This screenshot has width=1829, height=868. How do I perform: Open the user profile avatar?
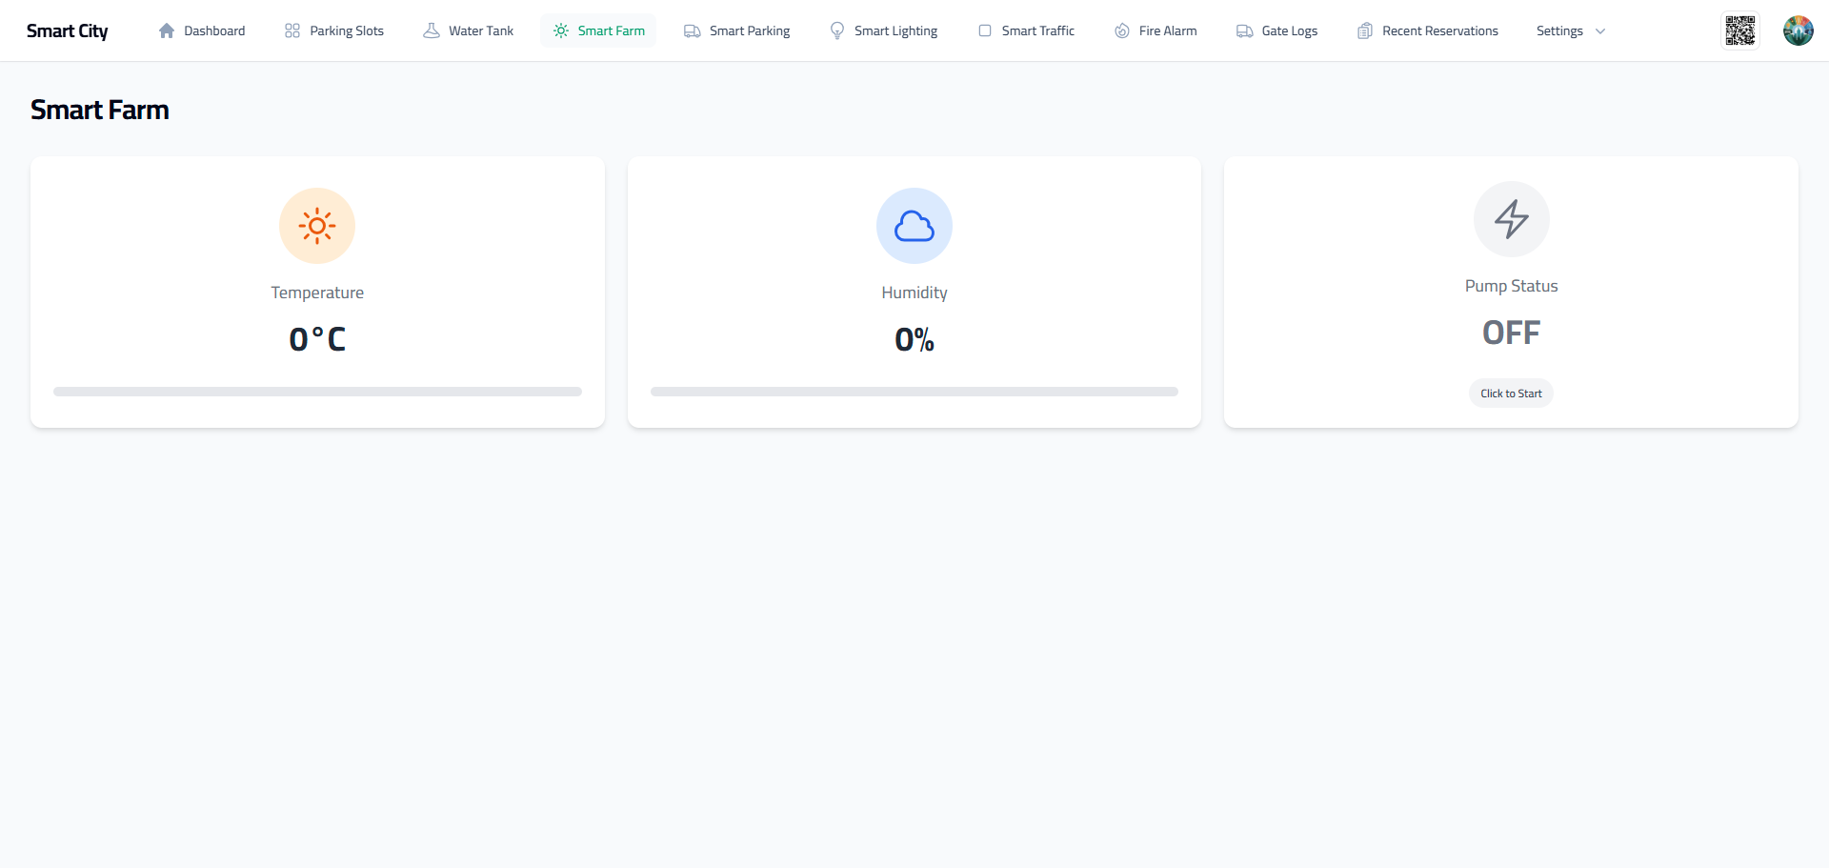point(1799,30)
